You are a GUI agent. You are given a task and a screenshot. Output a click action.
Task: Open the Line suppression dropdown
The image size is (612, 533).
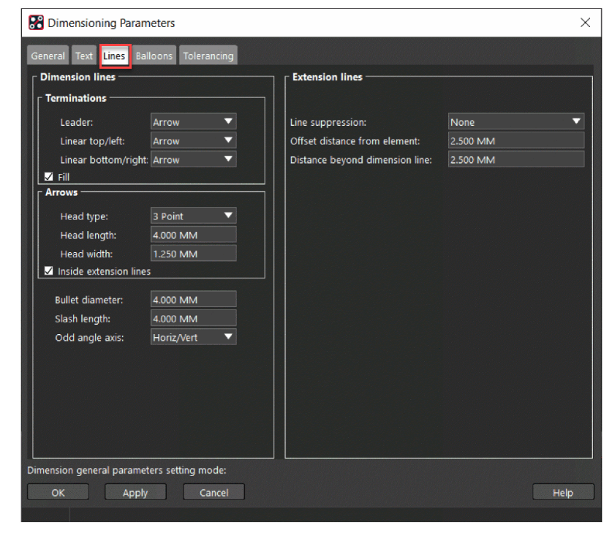point(516,122)
